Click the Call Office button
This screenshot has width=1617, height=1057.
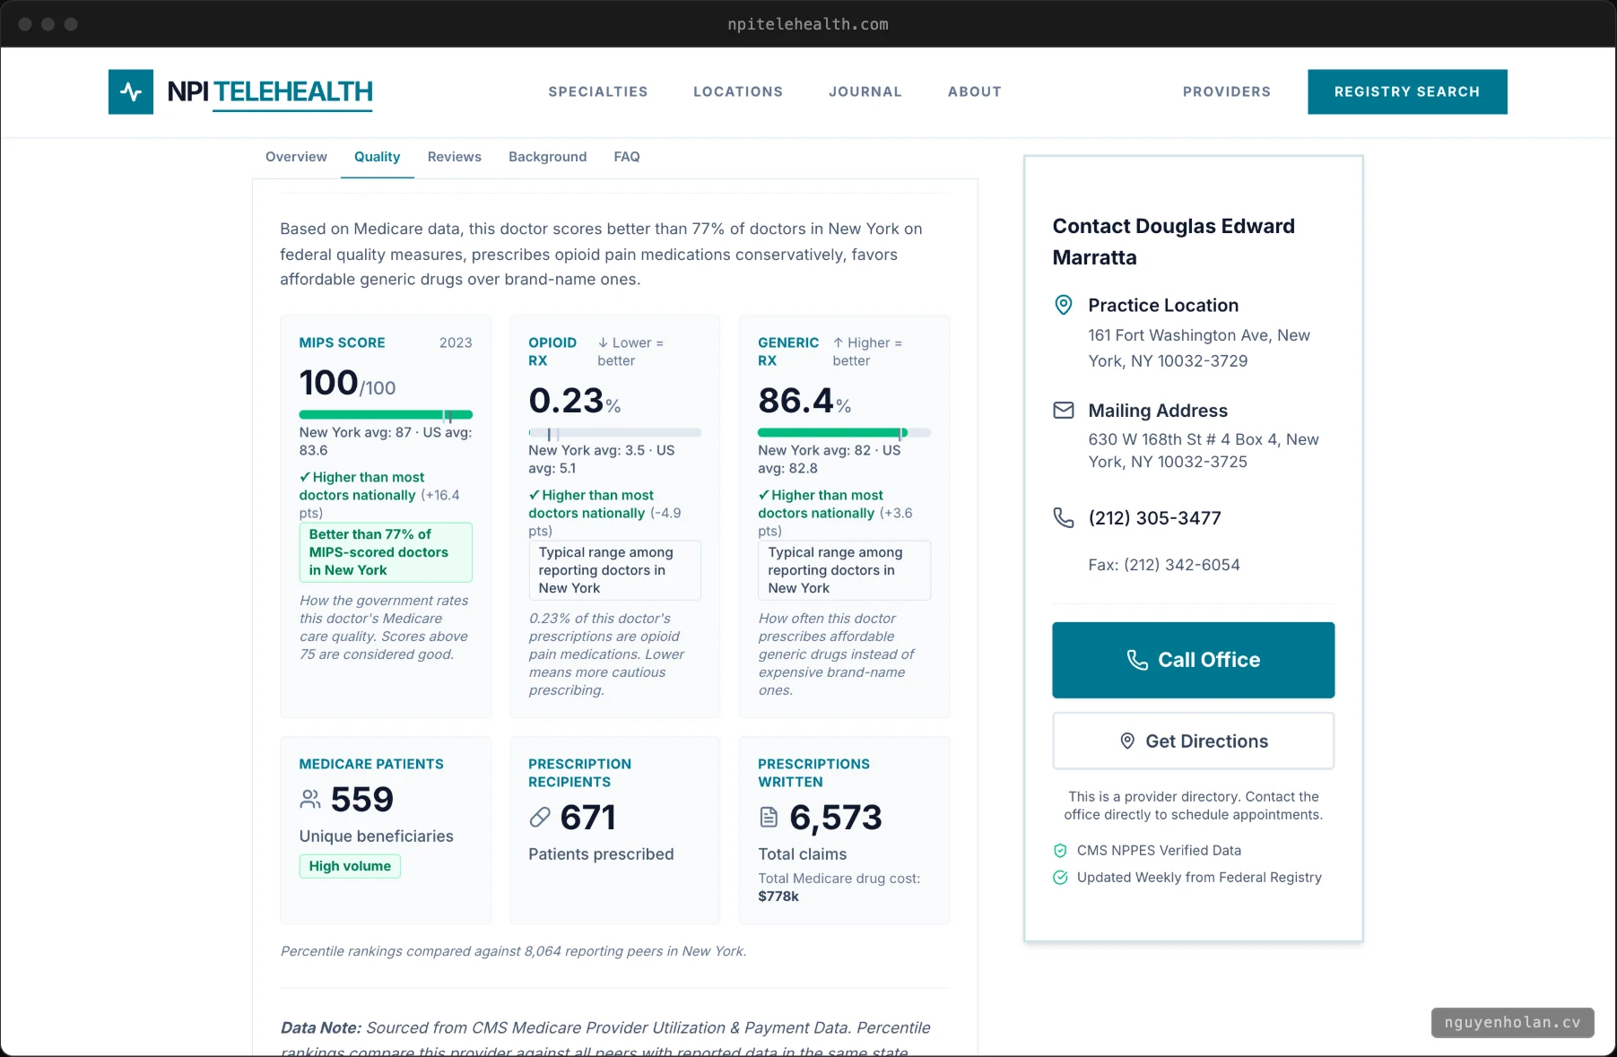point(1193,660)
